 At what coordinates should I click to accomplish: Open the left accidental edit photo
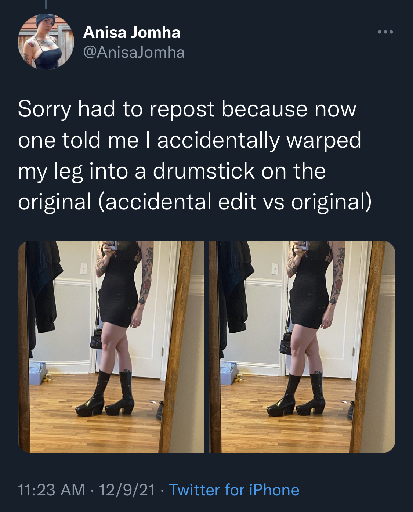click(111, 347)
